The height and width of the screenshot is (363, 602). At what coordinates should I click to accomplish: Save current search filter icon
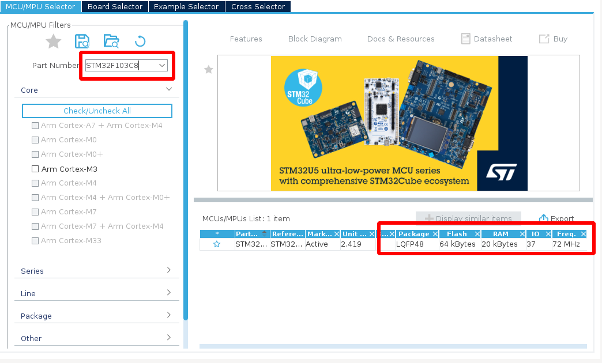coord(82,41)
